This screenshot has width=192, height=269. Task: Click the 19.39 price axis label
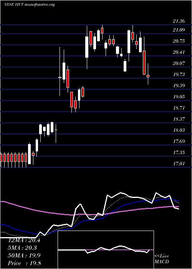click(x=179, y=86)
